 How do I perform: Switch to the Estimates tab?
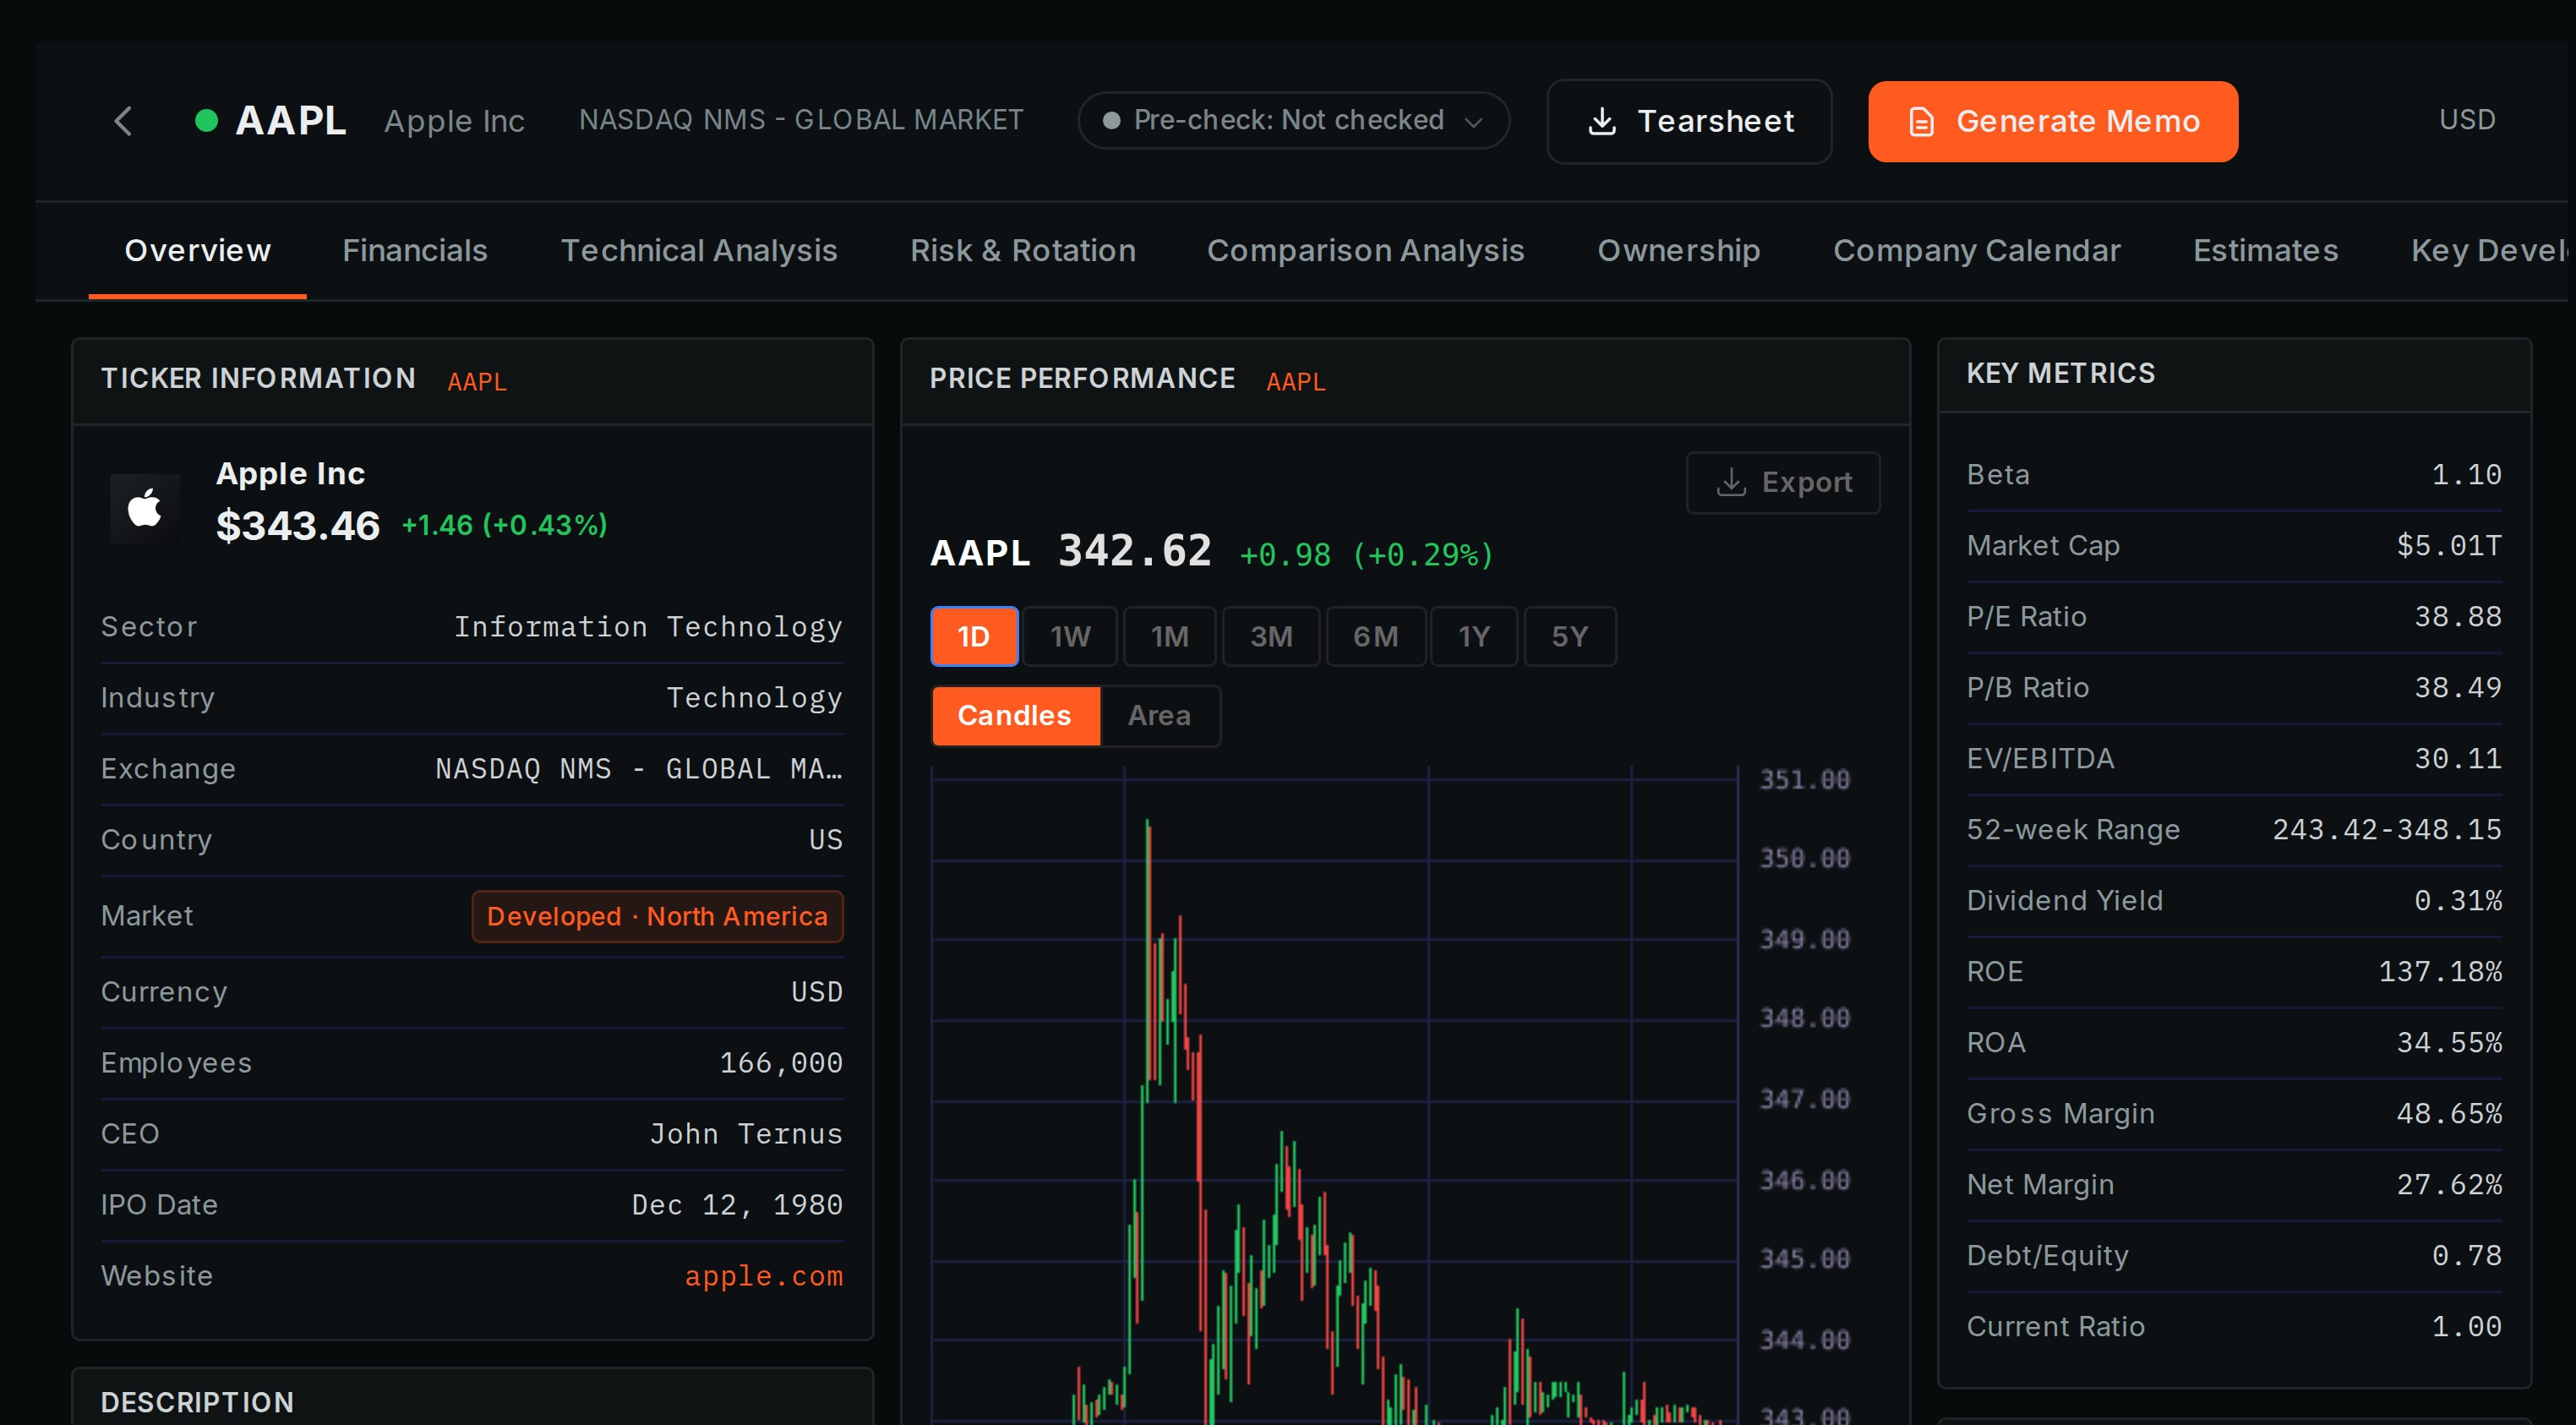(x=2265, y=250)
